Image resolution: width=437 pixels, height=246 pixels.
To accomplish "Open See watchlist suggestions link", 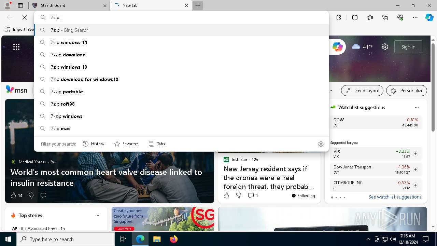I will [x=395, y=197].
